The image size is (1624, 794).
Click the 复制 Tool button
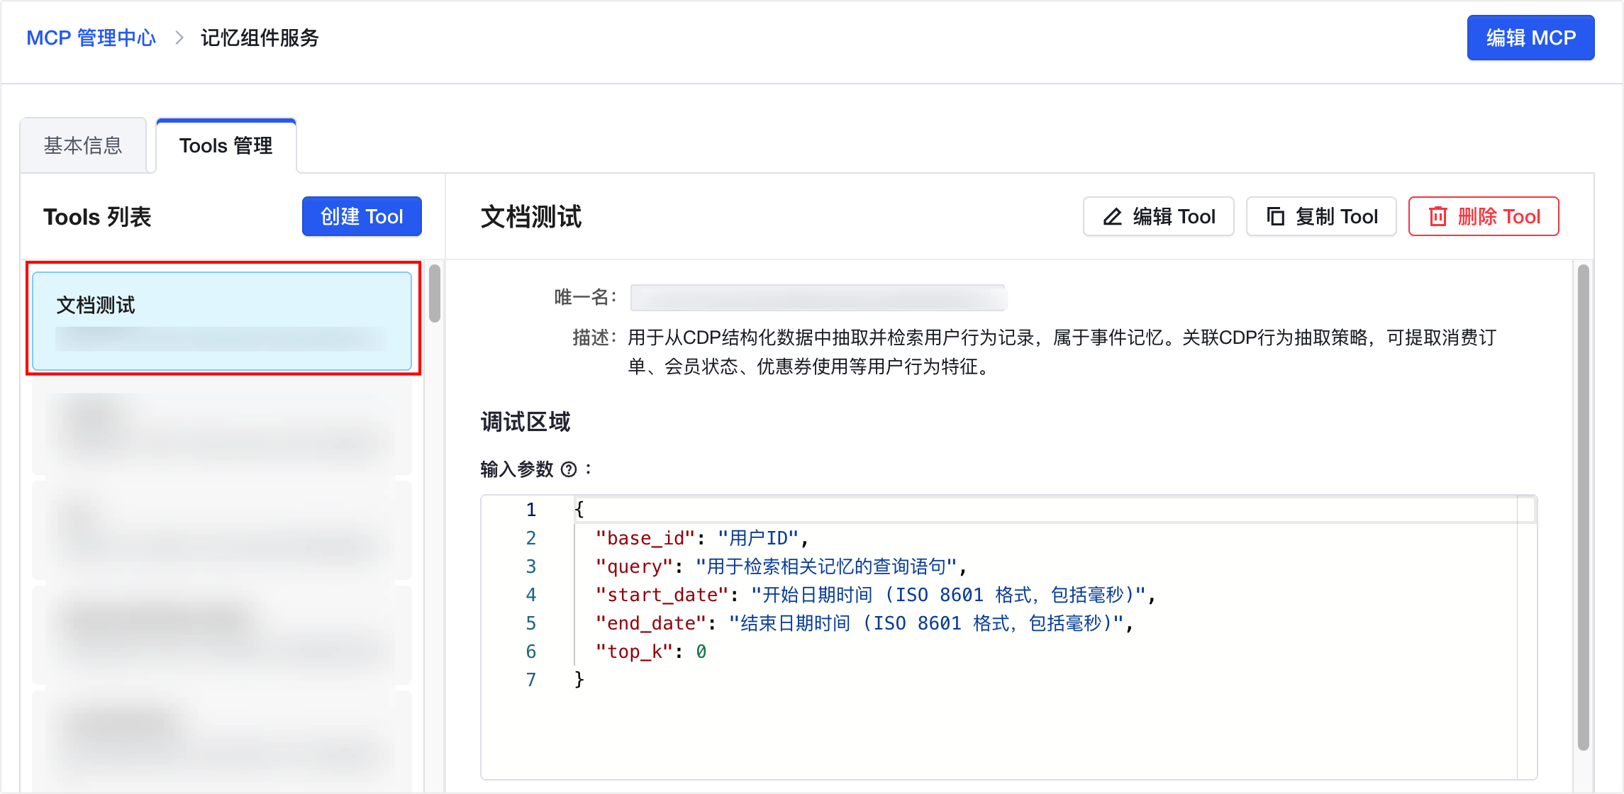point(1321,216)
